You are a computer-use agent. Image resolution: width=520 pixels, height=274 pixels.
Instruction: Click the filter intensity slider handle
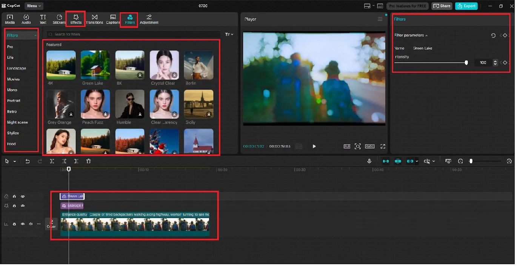[466, 63]
